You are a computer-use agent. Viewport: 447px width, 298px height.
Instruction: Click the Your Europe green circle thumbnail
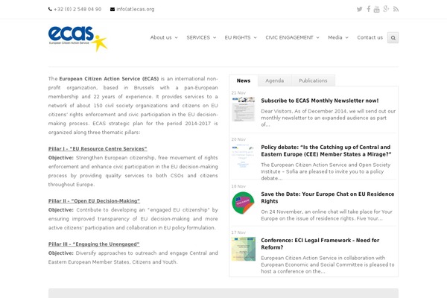click(243, 203)
